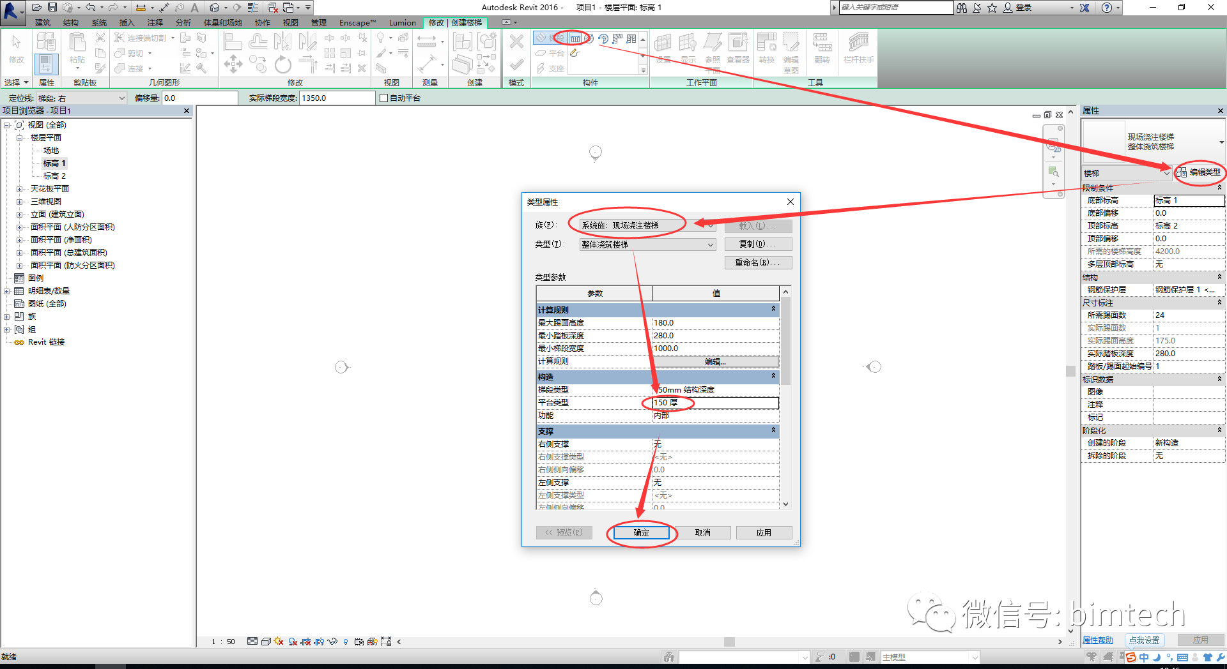Open the 结构 ribbon tab
Screen dimensions: 1227x669
[x=71, y=22]
